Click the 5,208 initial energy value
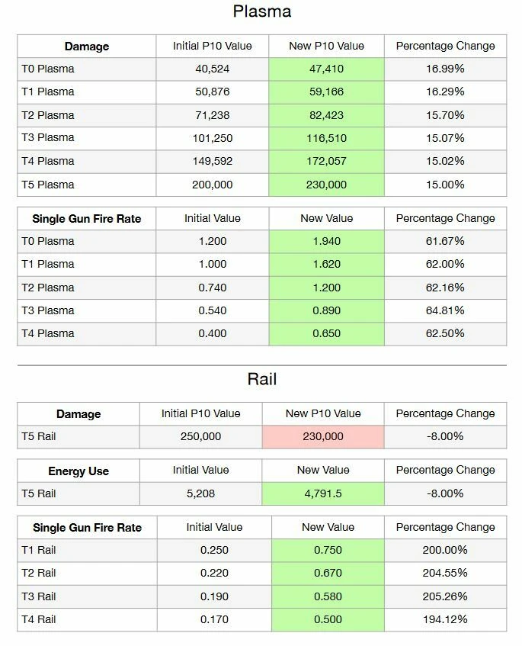This screenshot has width=522, height=646. tap(201, 493)
